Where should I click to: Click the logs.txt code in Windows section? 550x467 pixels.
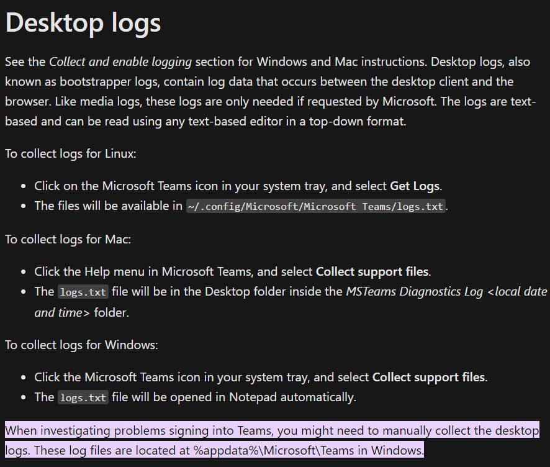(83, 397)
